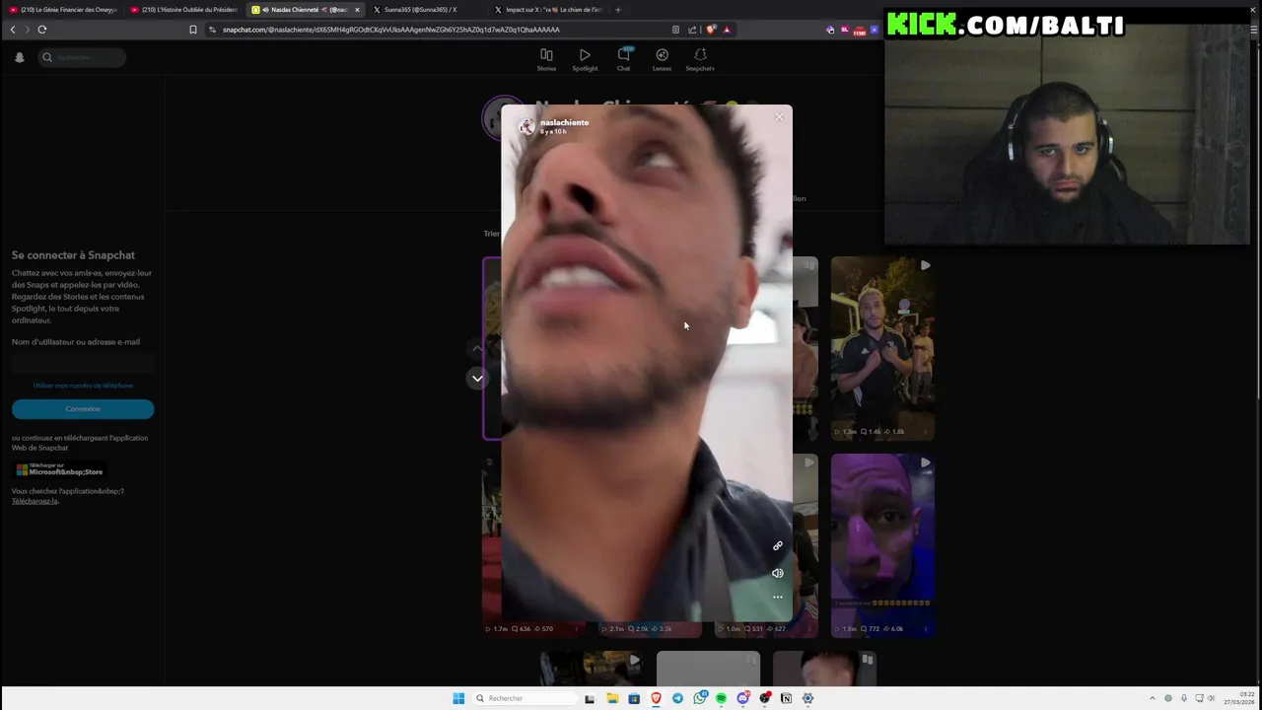Close the Nasdas Chienneté Snapchat tab
This screenshot has height=710, width=1262.
(357, 10)
